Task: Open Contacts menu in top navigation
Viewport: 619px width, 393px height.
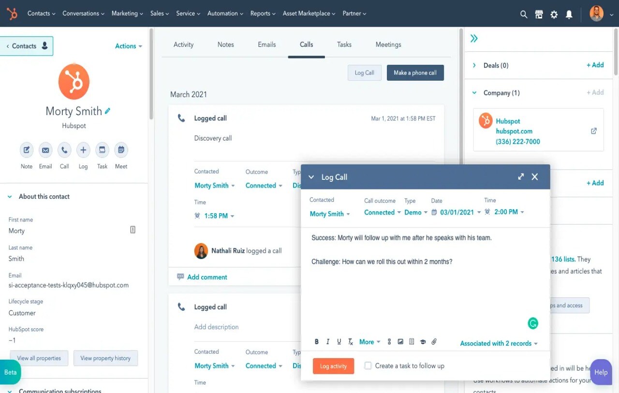Action: pos(41,14)
